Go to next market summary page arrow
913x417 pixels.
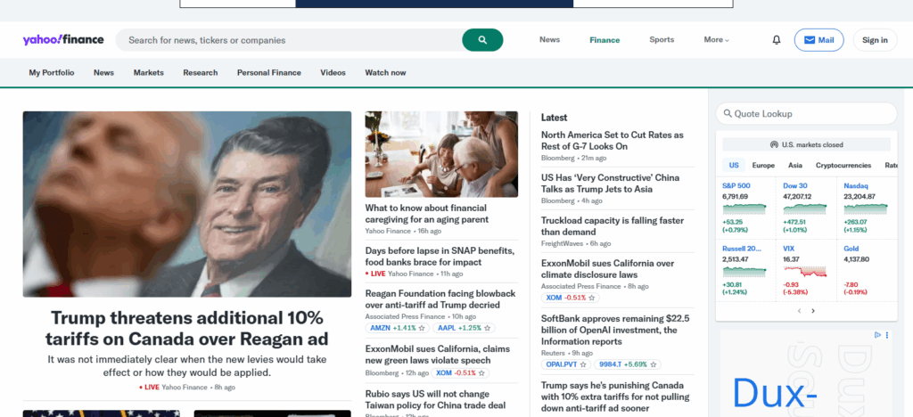tap(813, 311)
